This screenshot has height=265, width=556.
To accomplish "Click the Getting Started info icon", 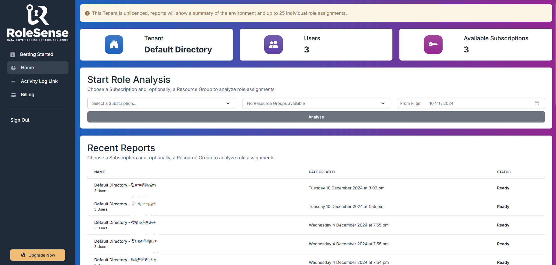I will pos(13,54).
